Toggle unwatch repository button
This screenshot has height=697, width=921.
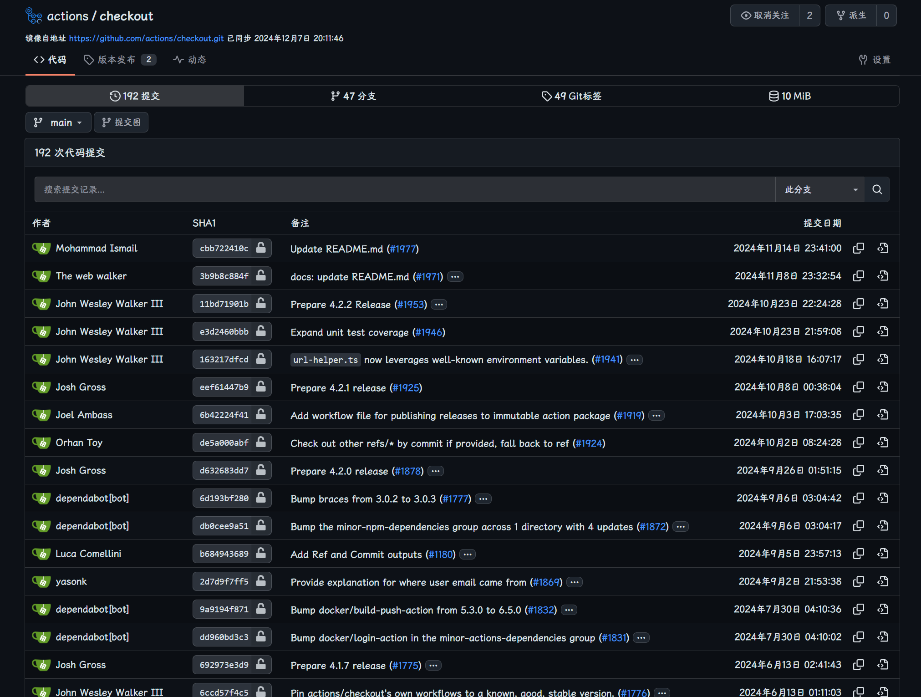pyautogui.click(x=765, y=15)
